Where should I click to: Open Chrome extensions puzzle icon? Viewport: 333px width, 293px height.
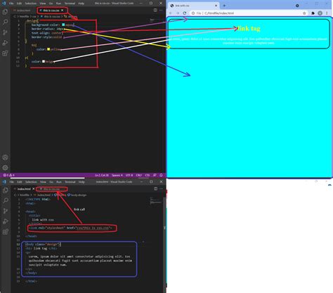(313, 13)
